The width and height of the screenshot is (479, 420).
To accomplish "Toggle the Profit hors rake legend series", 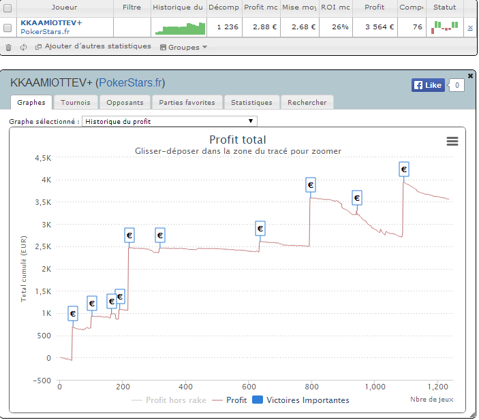I will [168, 400].
